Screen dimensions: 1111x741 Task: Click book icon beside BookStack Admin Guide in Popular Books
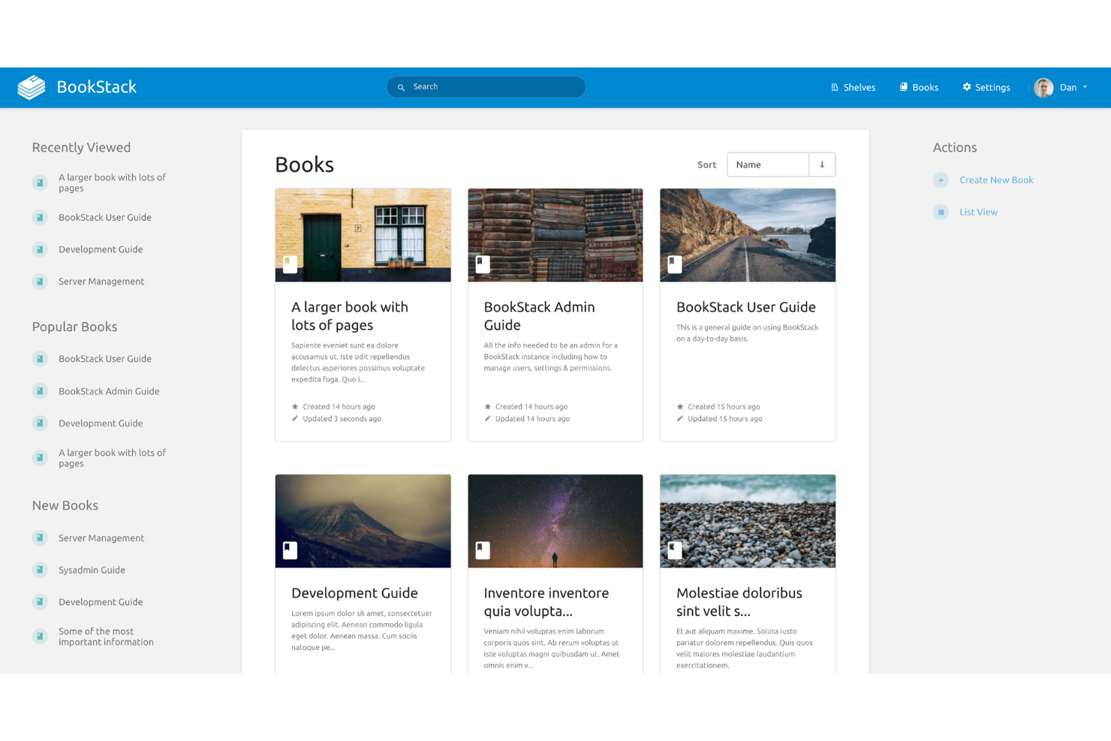pos(41,391)
